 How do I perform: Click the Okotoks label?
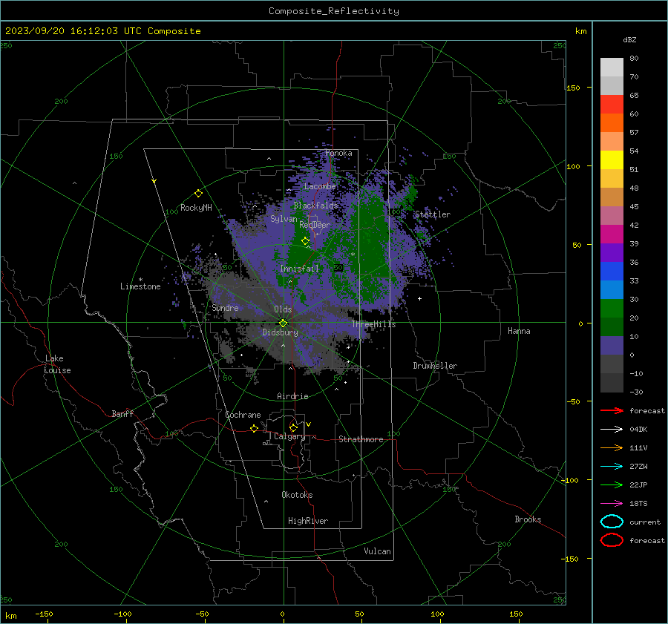[x=297, y=495]
